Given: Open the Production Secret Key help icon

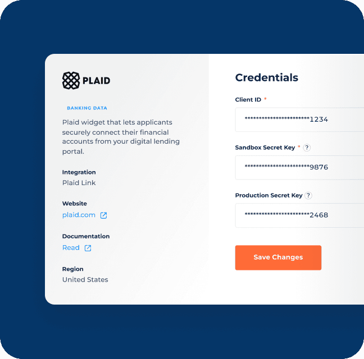Looking at the screenshot, I should pyautogui.click(x=308, y=195).
